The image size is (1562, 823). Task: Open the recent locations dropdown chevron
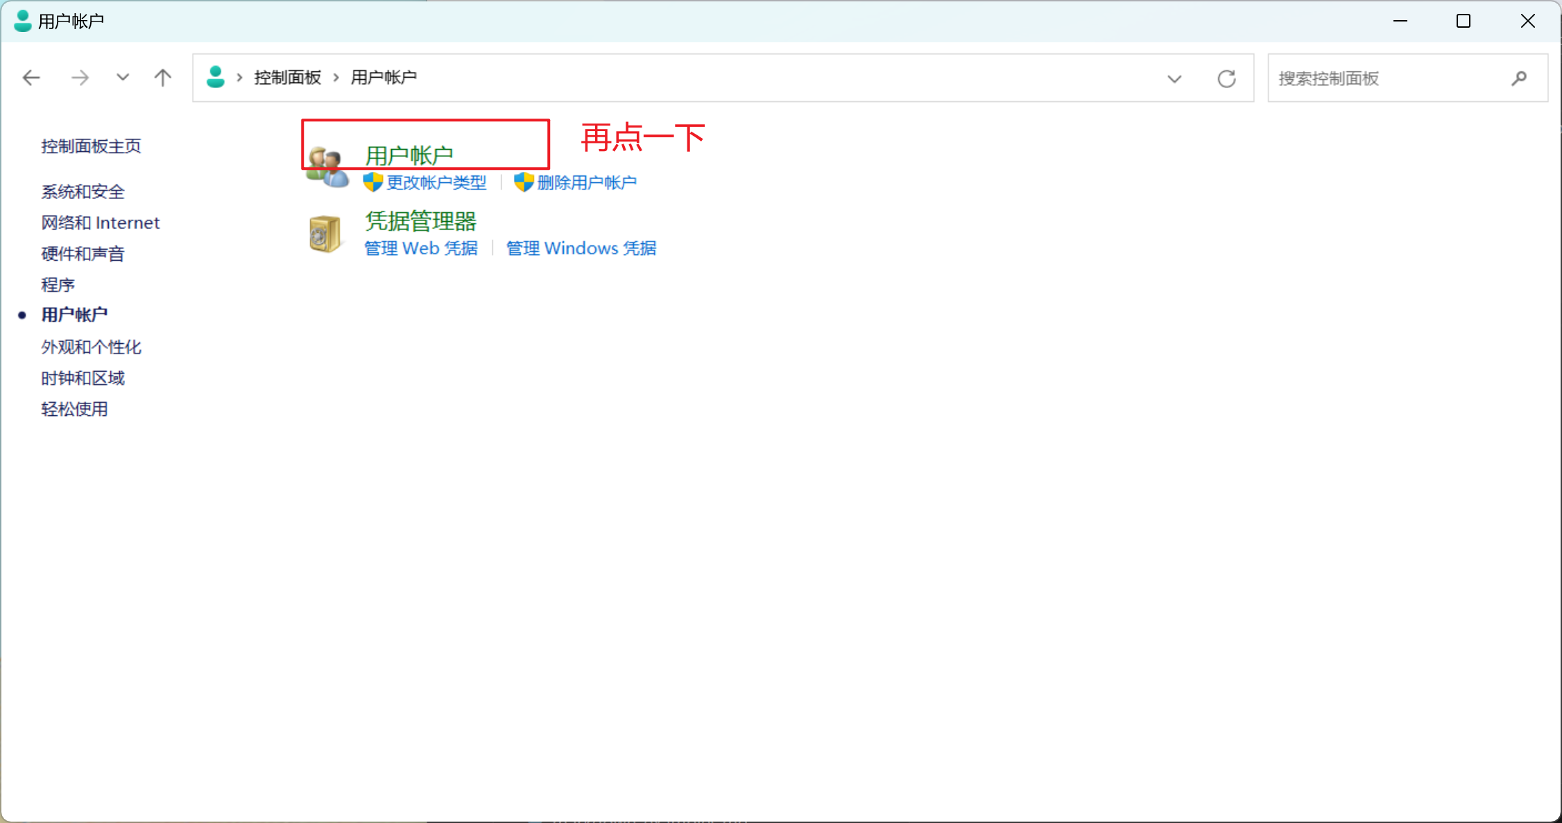pyautogui.click(x=123, y=77)
